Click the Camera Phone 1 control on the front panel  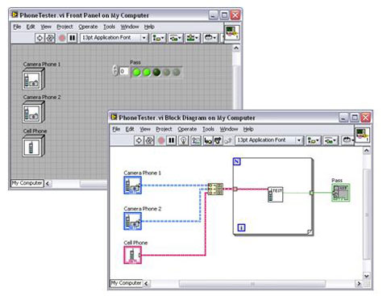pos(33,79)
